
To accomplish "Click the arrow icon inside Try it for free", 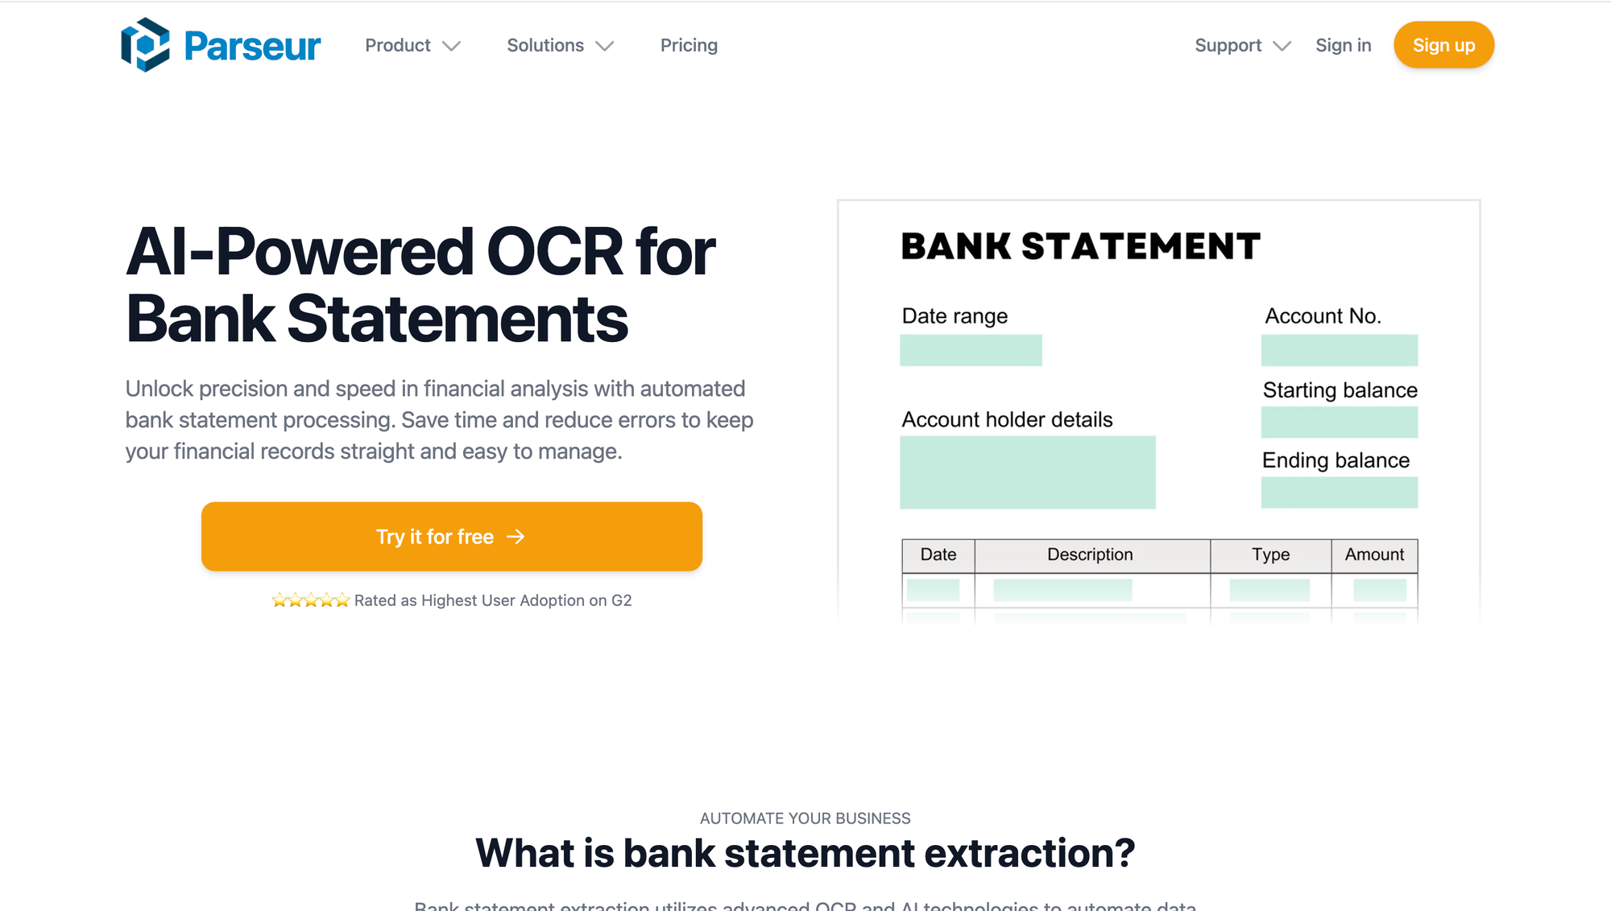I will click(x=516, y=536).
